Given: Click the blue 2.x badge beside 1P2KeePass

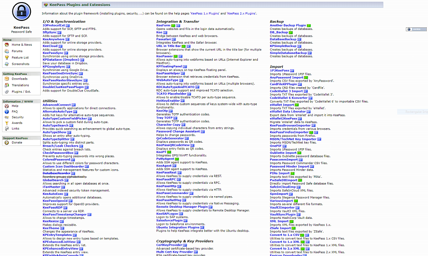Looking at the screenshot, I should point(292,71).
